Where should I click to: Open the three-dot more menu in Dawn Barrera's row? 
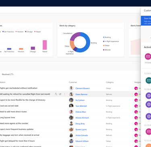pos(64,94)
